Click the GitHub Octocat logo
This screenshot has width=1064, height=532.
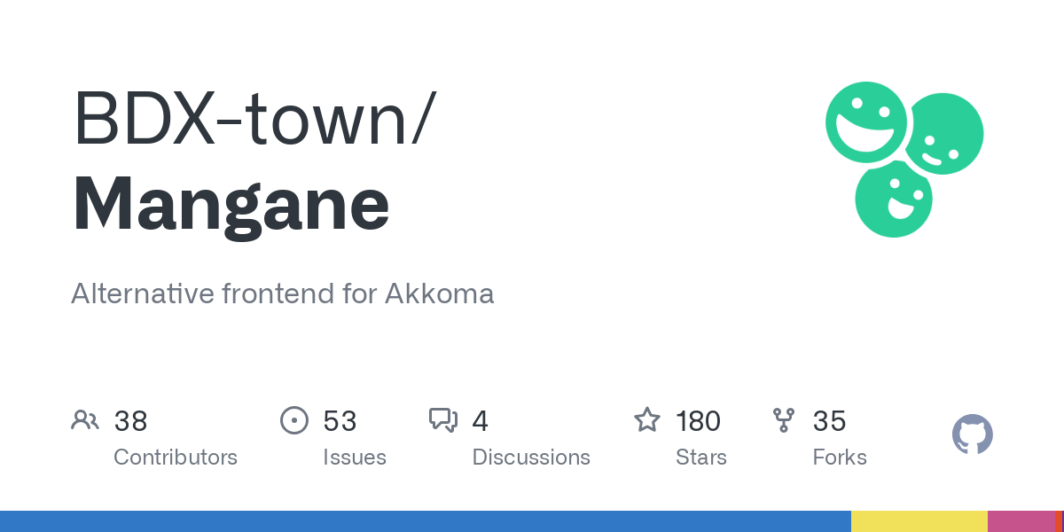click(x=972, y=434)
